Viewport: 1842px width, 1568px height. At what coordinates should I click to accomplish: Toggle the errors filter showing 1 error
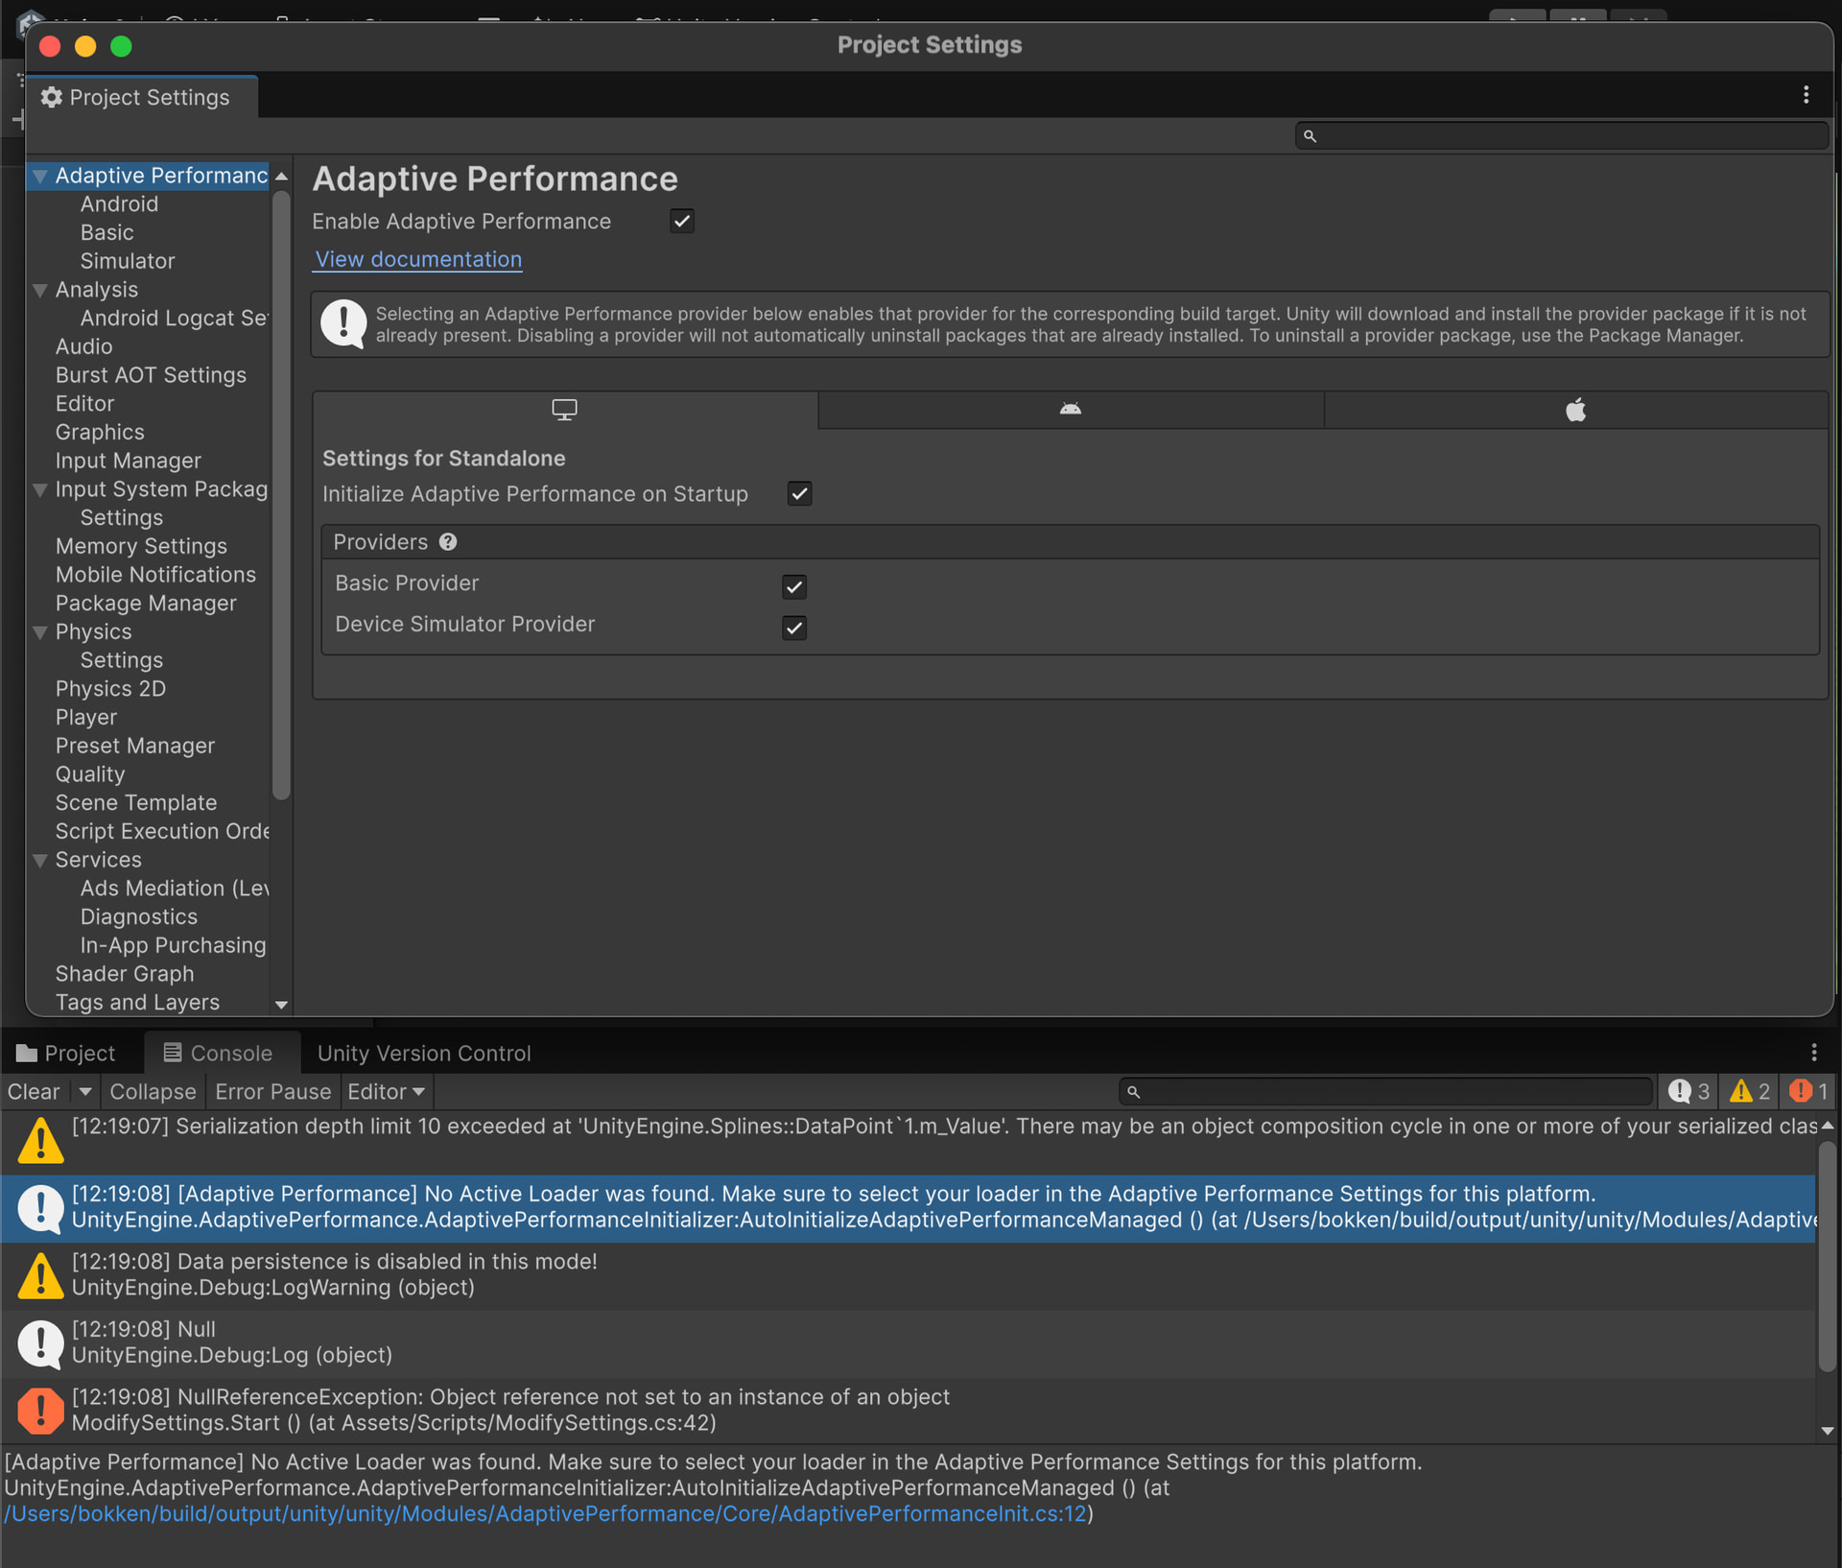pos(1807,1091)
